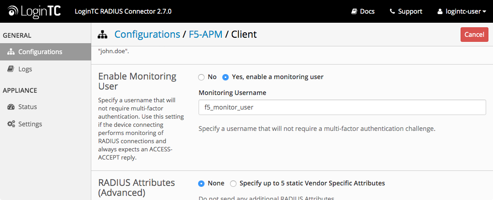Go to F5-APM breadcrumb link
Viewport: 493px width, 200px height.
205,34
